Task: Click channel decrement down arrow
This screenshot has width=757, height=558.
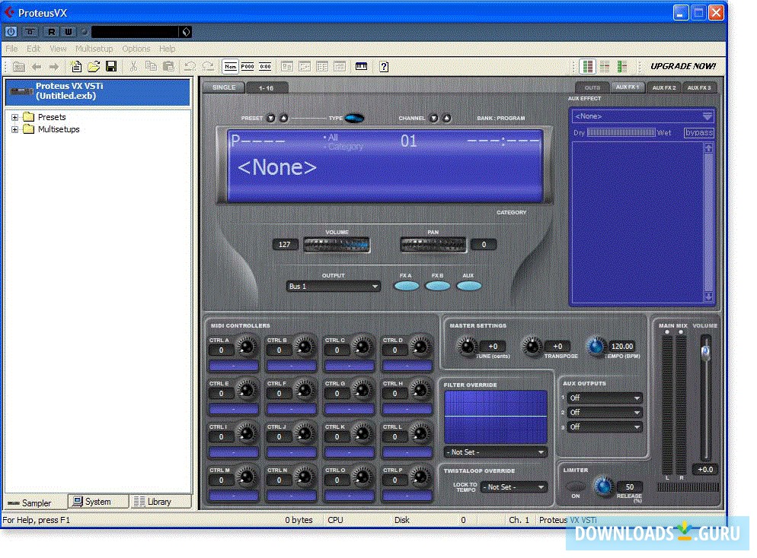Action: [x=433, y=118]
